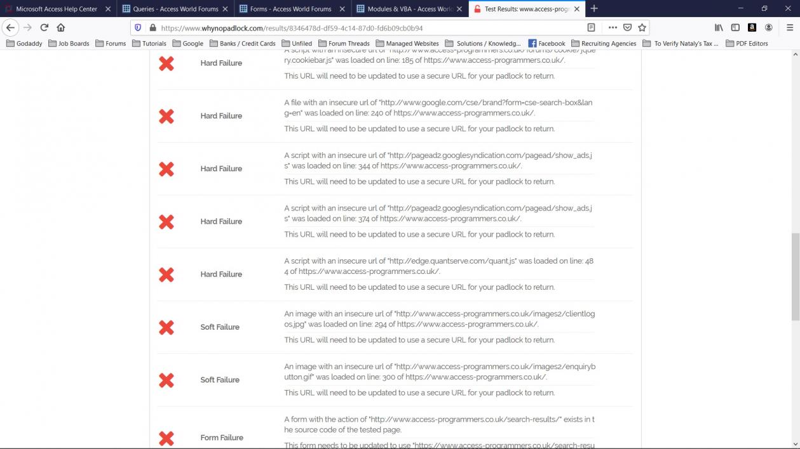Click Soft Failure label for enquirybutton.gif row

pos(220,380)
